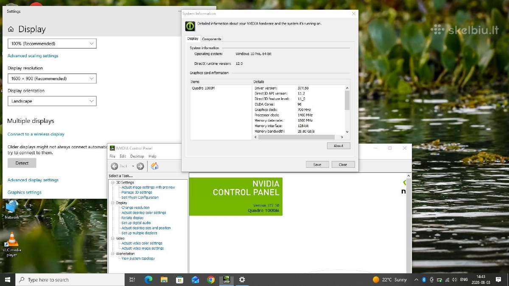Click the Detect button in Settings
Viewport: 509px width, 286px height.
pos(22,163)
